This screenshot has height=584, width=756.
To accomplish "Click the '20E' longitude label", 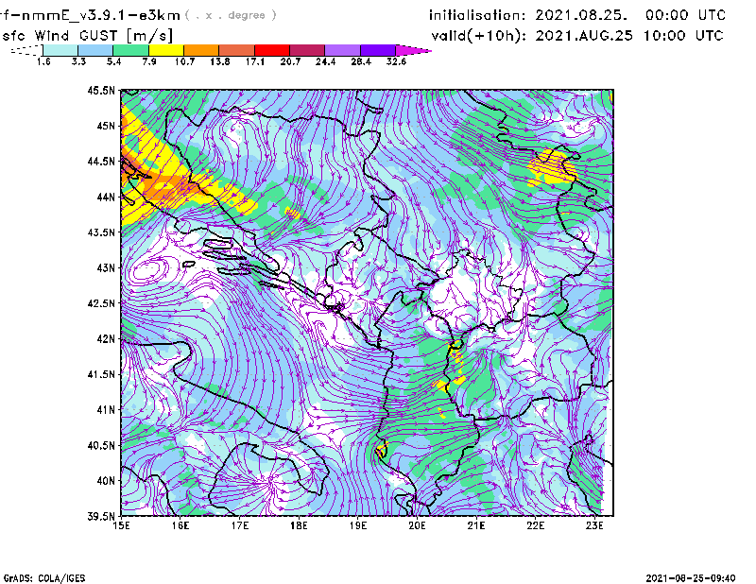I will [x=417, y=525].
